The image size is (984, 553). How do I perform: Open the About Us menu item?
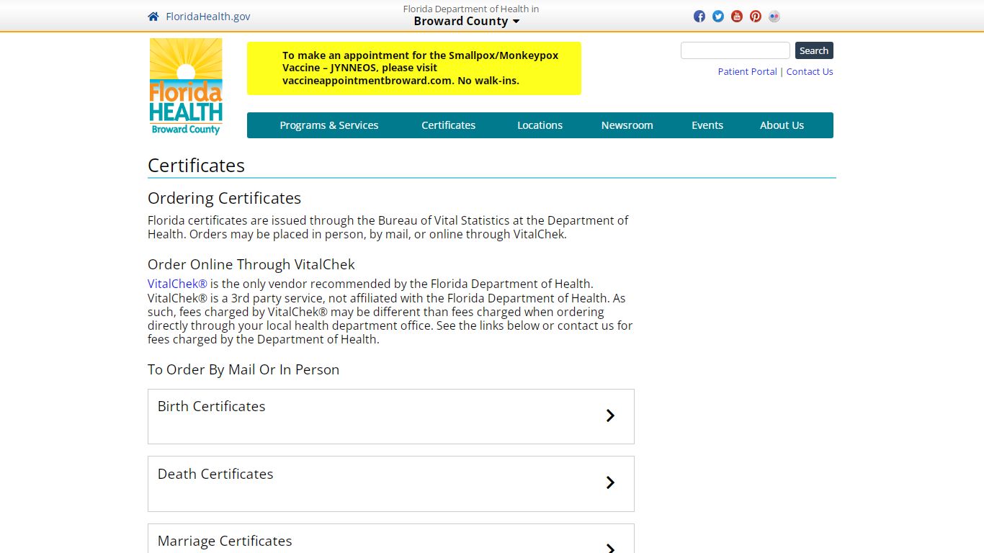click(782, 125)
